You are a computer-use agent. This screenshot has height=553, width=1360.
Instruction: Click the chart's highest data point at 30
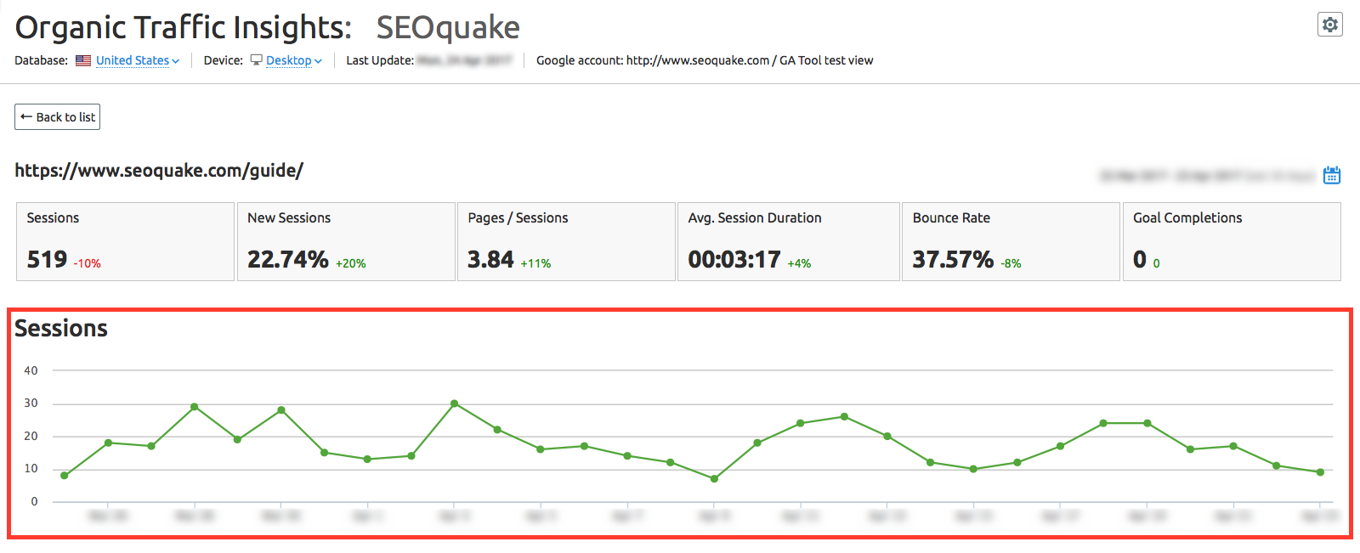(x=454, y=403)
